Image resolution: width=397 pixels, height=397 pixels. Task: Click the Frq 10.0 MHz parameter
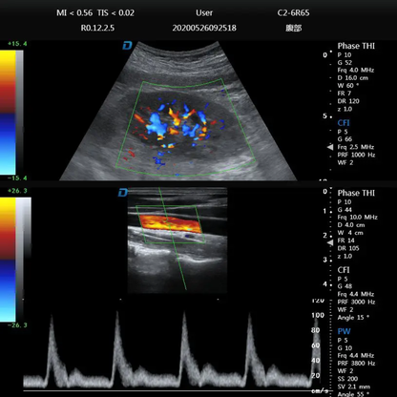point(357,218)
